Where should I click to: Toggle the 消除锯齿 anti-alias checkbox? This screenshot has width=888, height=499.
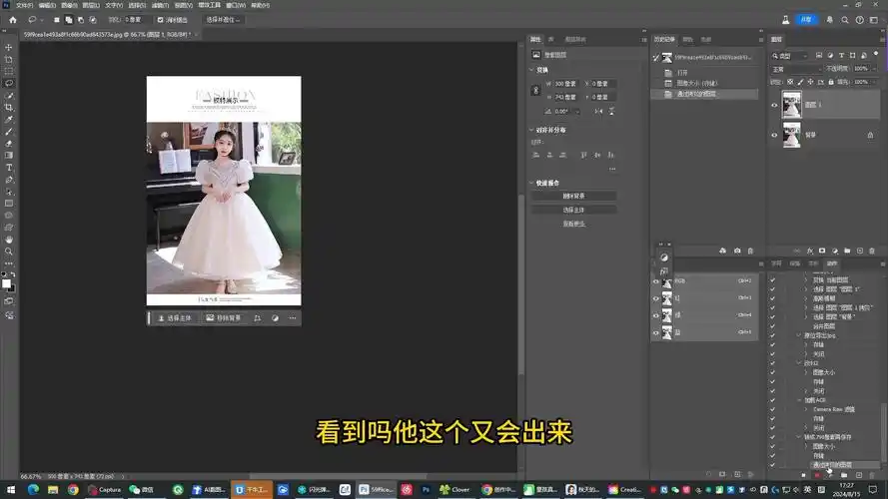coord(160,19)
